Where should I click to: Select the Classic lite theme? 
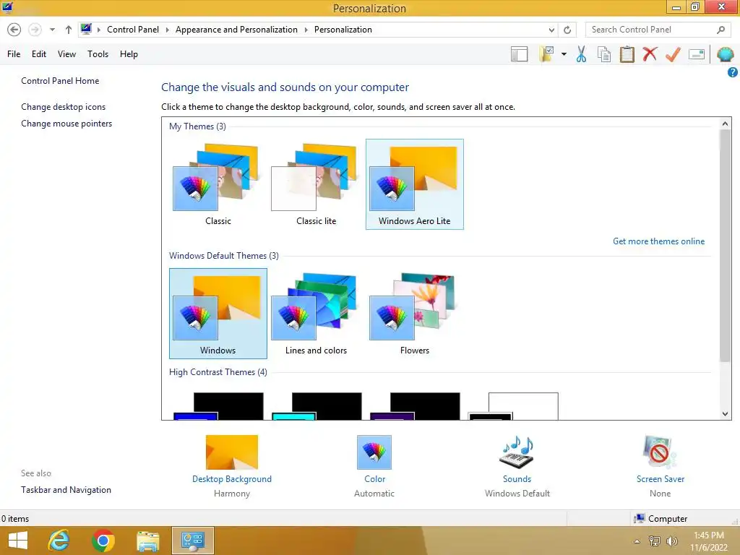pos(317,184)
